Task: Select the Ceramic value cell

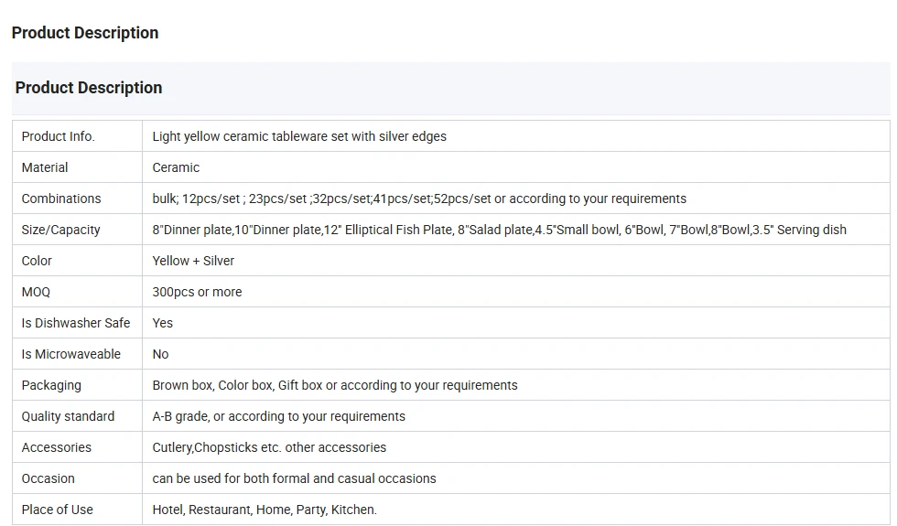Action: 516,167
